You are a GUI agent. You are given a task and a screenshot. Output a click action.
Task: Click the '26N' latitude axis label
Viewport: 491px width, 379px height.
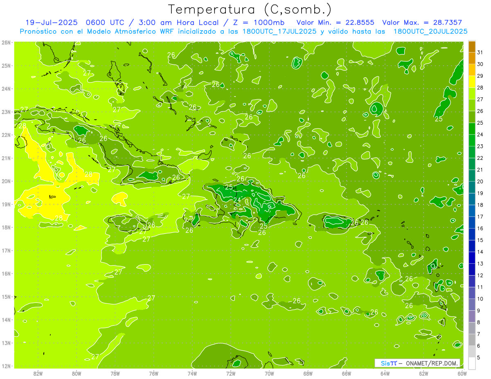point(6,43)
